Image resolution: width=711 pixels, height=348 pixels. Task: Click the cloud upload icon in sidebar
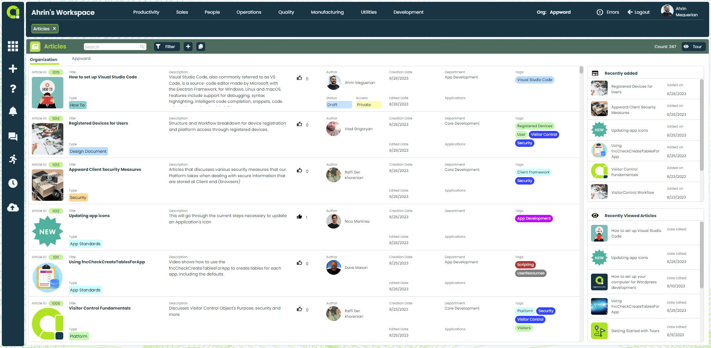13,207
